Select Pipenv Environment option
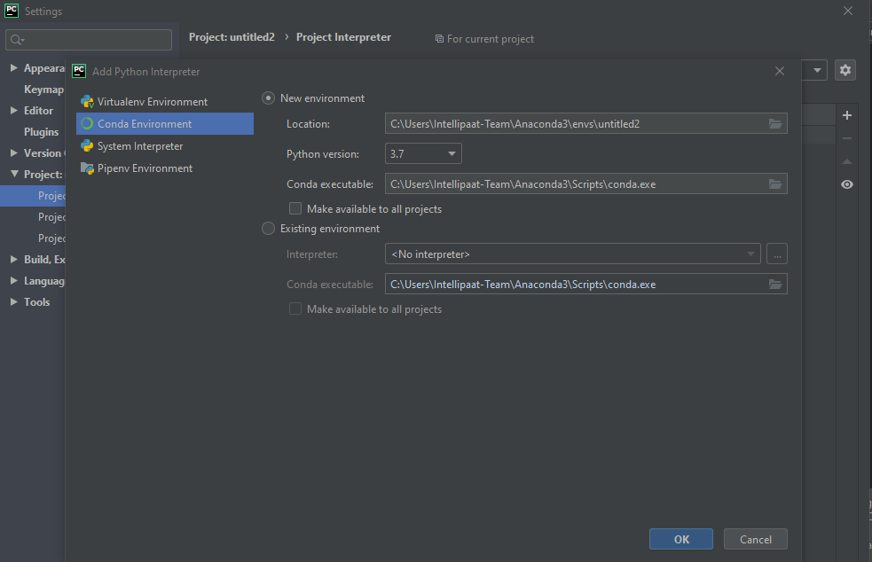The height and width of the screenshot is (562, 872). [145, 168]
